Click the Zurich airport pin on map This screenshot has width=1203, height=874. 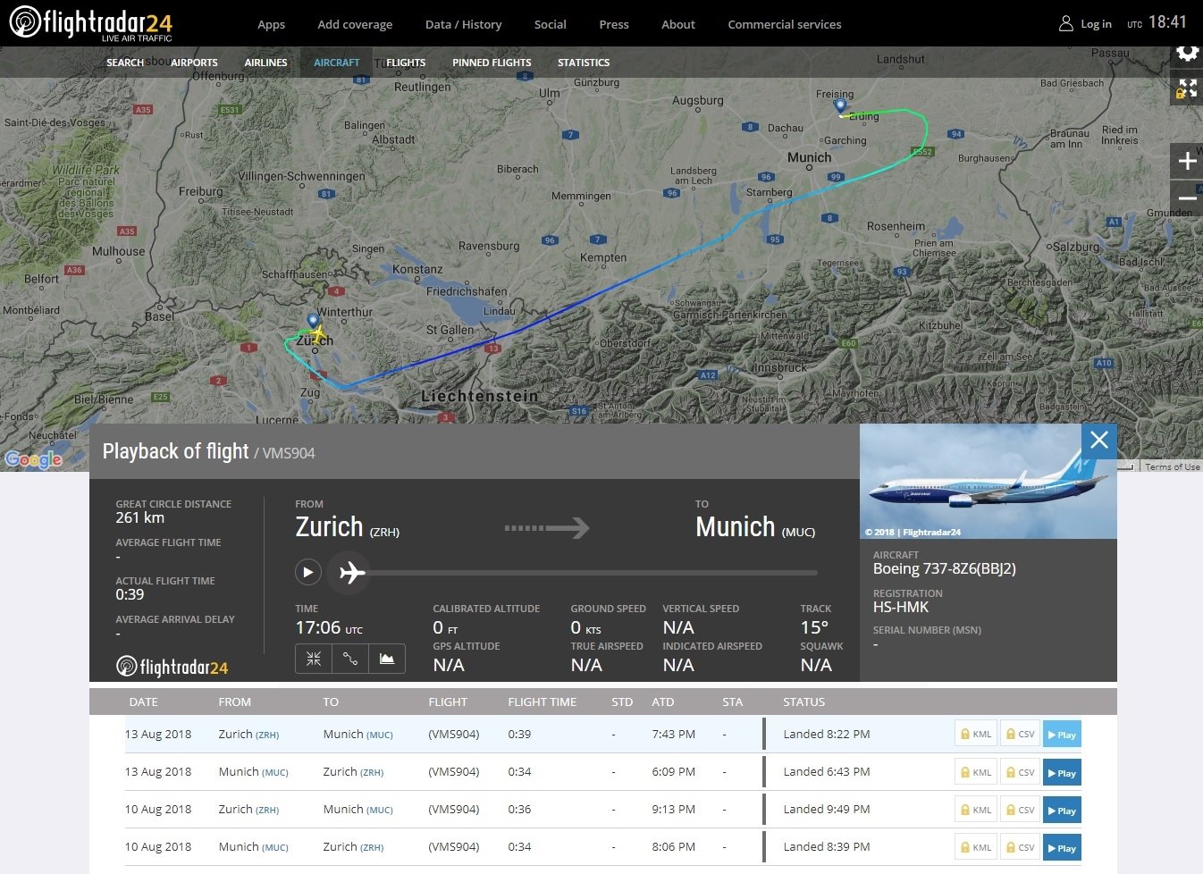tap(313, 321)
